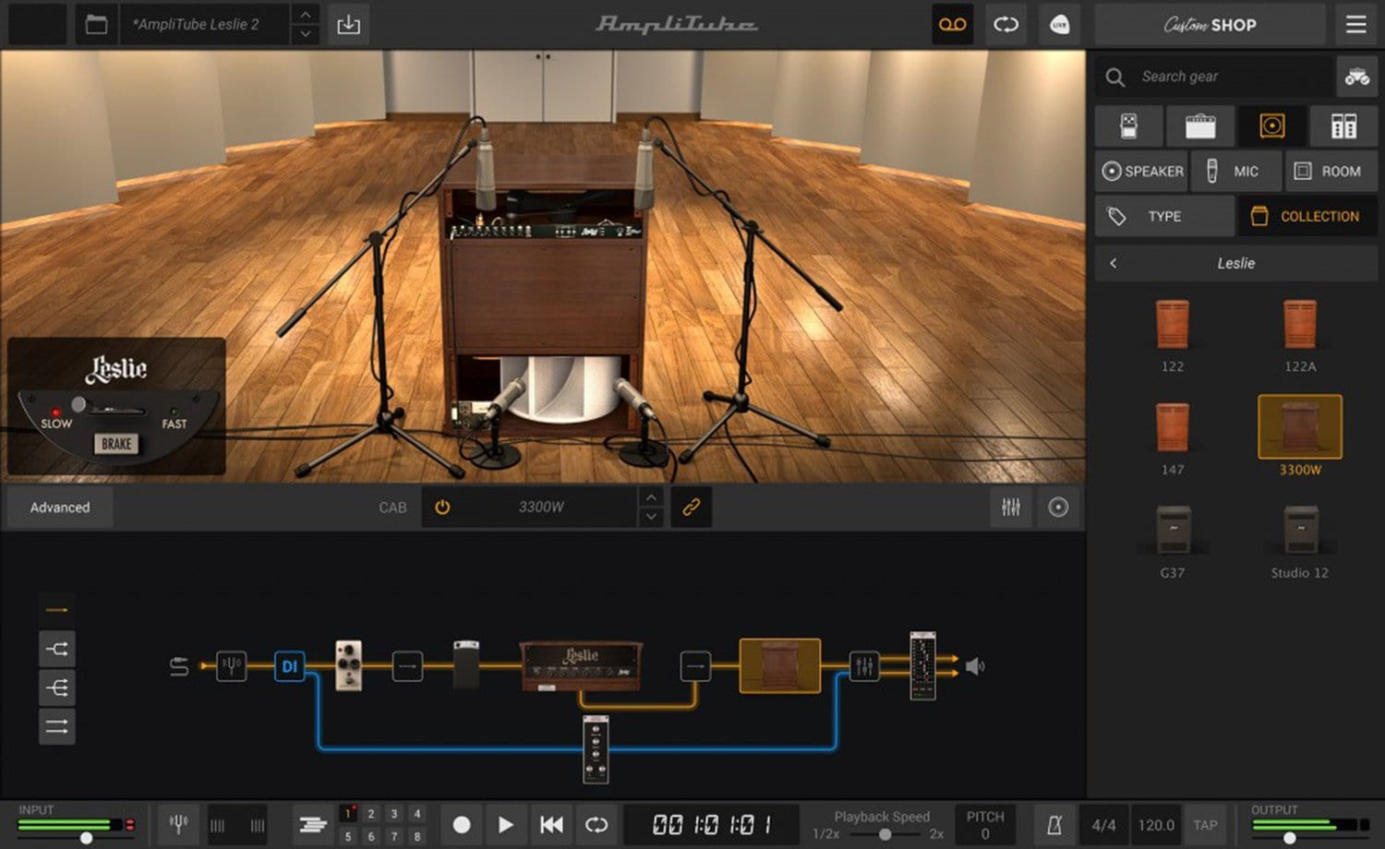Open the arrangement lines icon in transport
The width and height of the screenshot is (1385, 849).
click(x=313, y=824)
